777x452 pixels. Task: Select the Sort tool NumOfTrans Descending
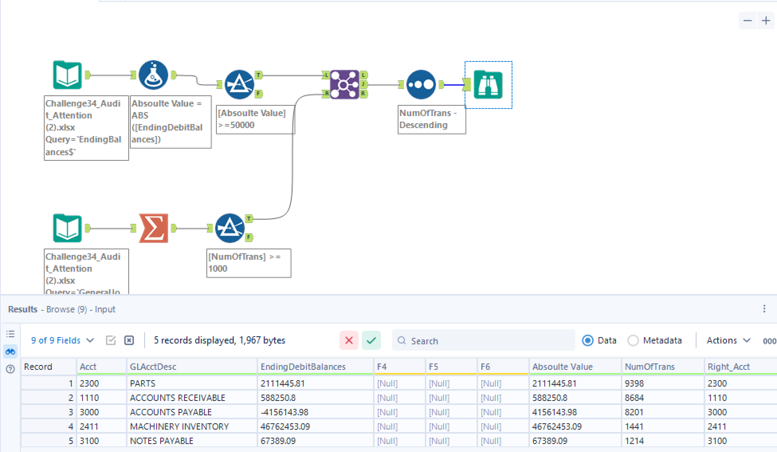(421, 85)
